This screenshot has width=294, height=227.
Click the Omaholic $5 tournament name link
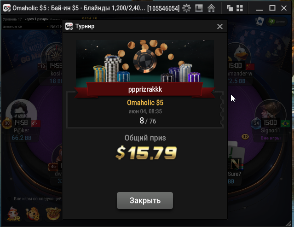[x=145, y=103]
